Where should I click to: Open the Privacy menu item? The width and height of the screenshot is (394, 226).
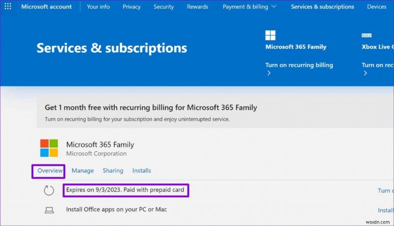coord(131,7)
